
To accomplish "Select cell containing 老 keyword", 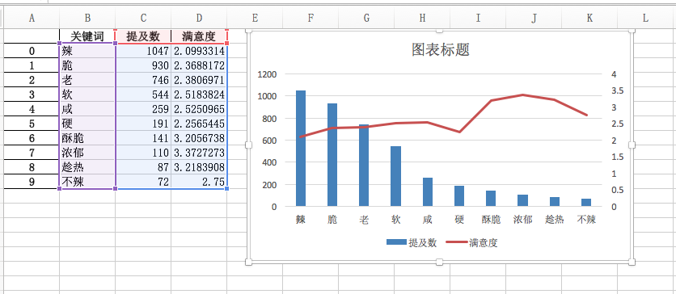I will tap(87, 80).
